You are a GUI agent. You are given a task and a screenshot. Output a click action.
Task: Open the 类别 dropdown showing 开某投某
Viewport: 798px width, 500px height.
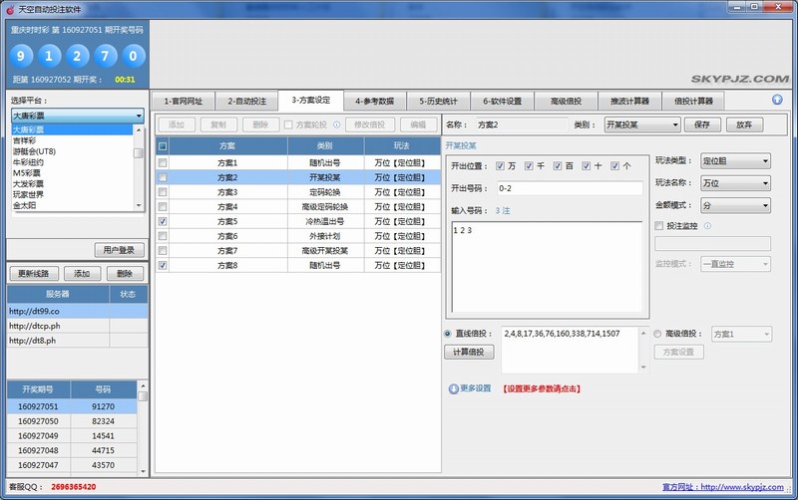[641, 125]
